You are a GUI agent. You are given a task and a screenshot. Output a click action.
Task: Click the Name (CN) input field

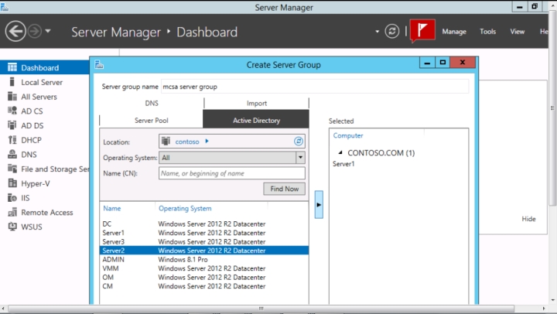pyautogui.click(x=231, y=173)
